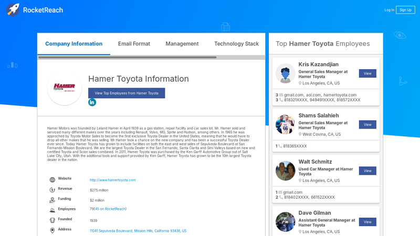The height and width of the screenshot is (236, 420).
Task: Click the Log In link
Action: click(x=389, y=10)
